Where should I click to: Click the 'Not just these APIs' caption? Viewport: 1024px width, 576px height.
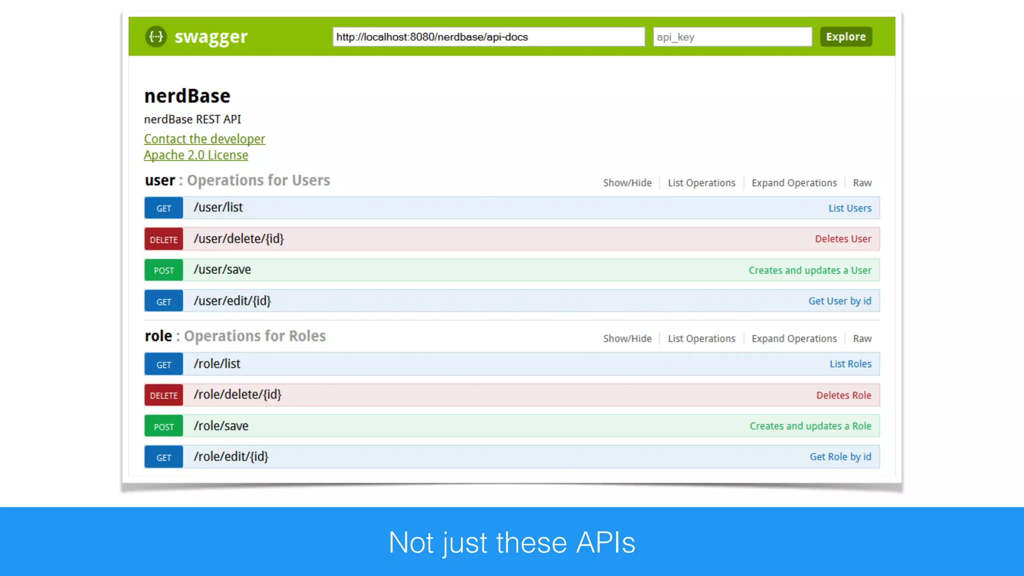512,542
